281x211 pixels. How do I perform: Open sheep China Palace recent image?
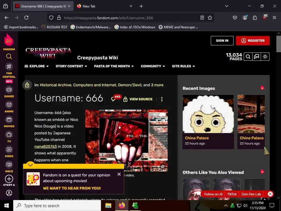[208, 114]
